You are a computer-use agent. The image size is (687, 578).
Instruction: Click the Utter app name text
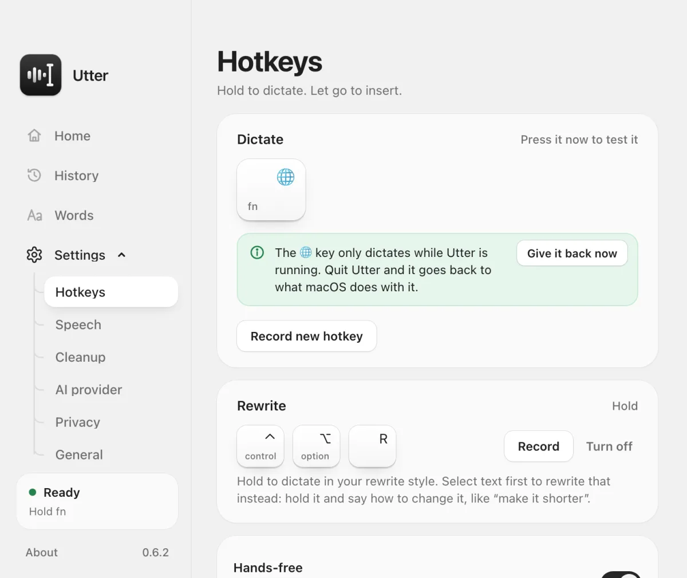(x=90, y=76)
